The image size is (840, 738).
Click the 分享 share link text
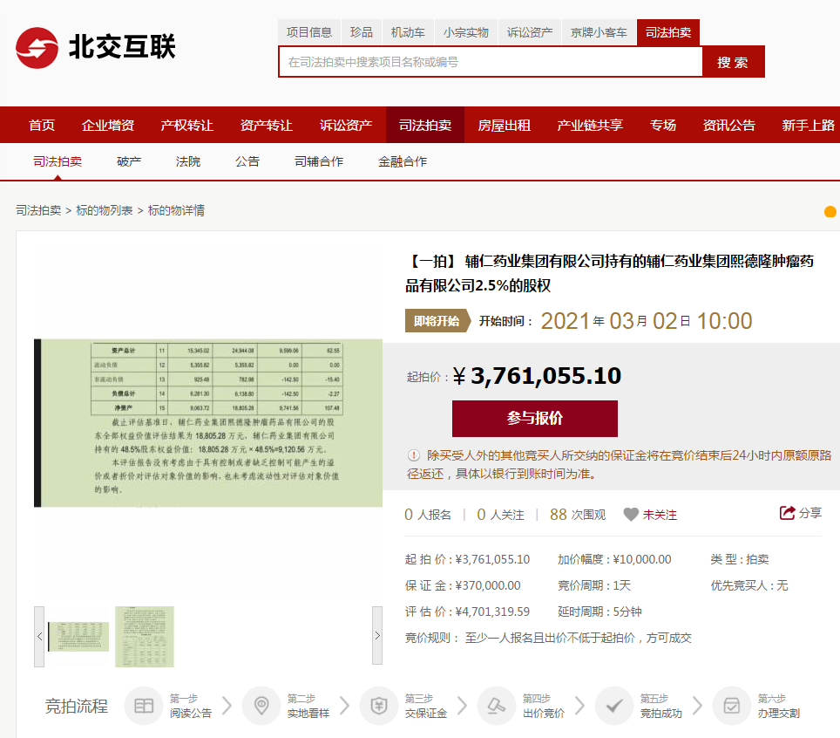tap(810, 513)
